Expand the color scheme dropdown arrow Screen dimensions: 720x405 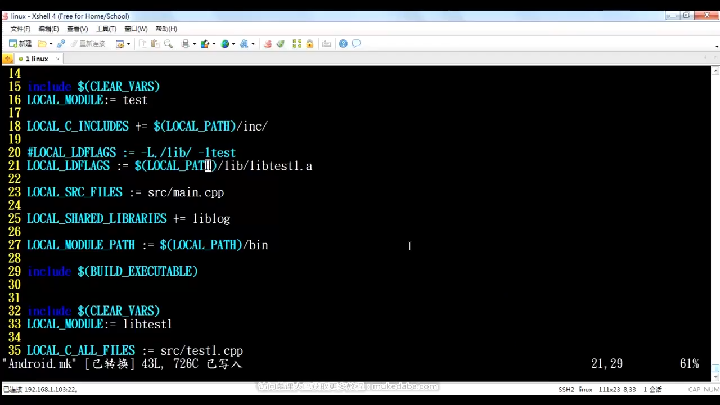click(214, 44)
